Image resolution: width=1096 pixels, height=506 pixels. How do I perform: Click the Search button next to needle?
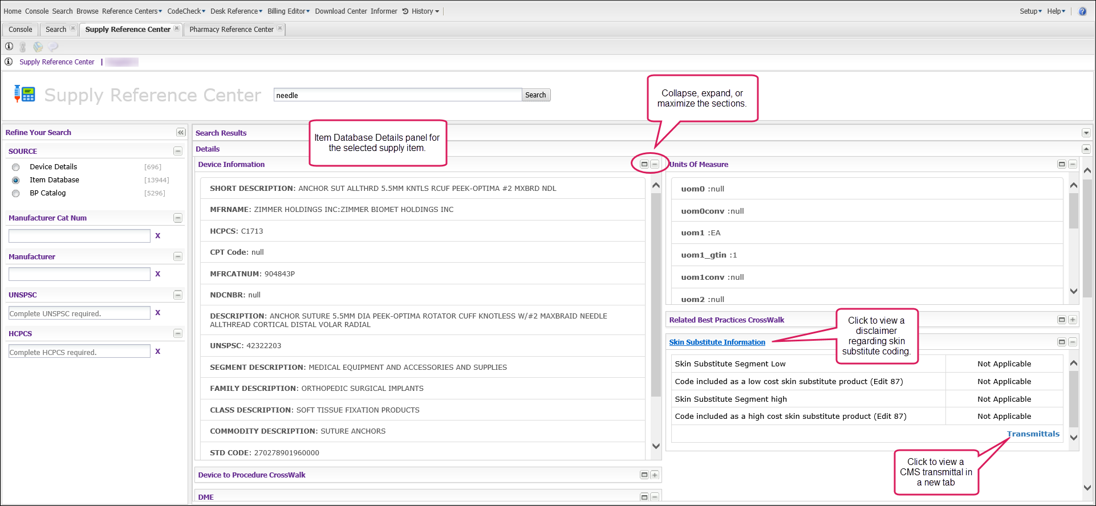click(535, 95)
